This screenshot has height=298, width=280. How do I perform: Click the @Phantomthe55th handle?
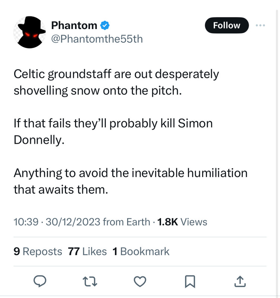pyautogui.click(x=97, y=39)
